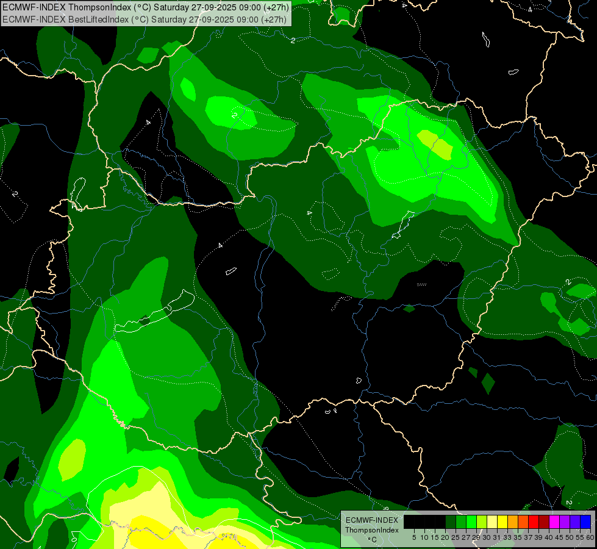The image size is (597, 549).
Task: Select the dark green legend swatch
Action: (451, 522)
